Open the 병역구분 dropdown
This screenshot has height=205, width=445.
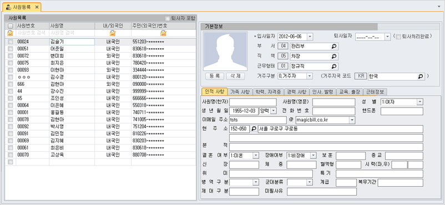tap(256, 182)
